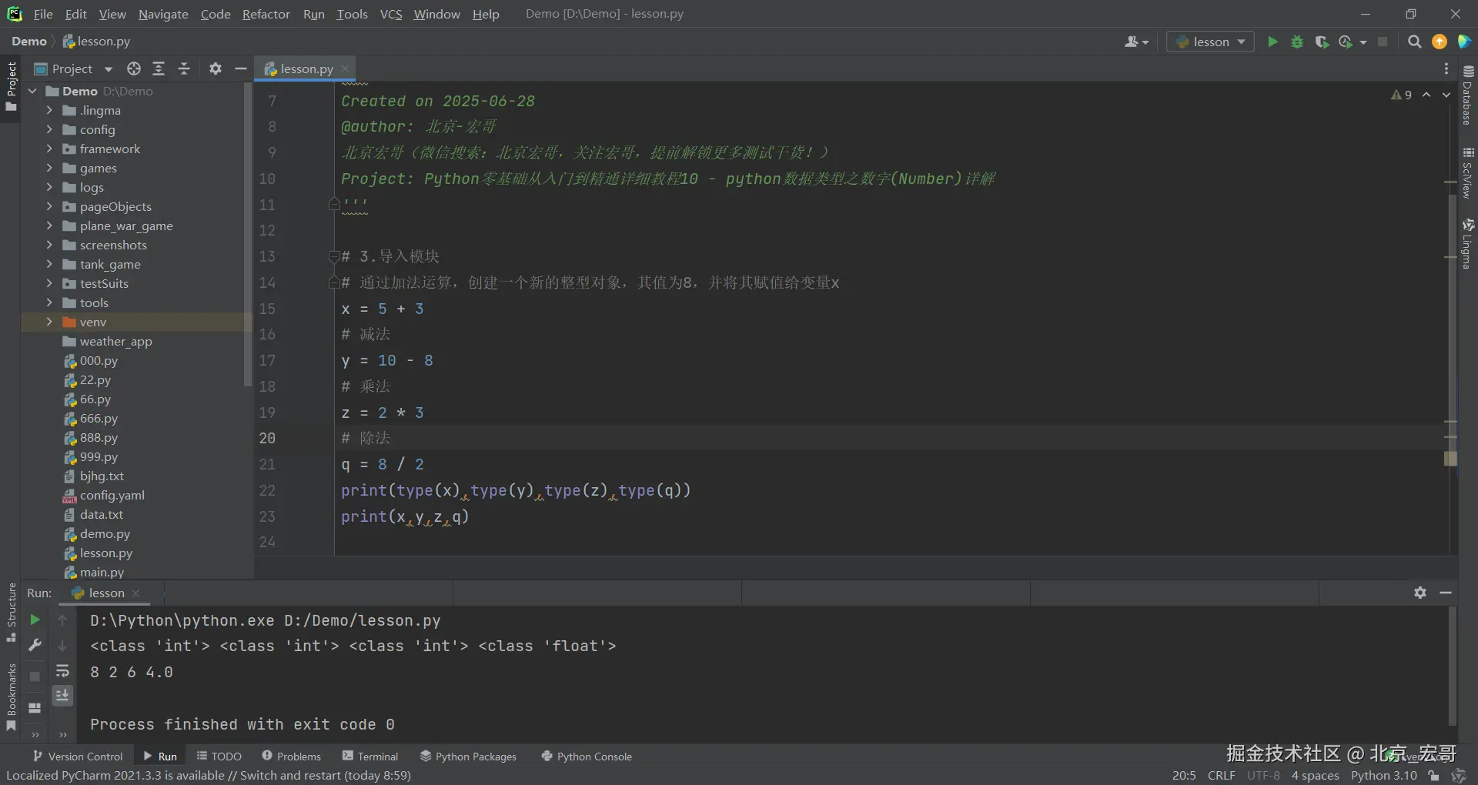This screenshot has width=1478, height=785.
Task: Open editor tabs options menu
Action: pyautogui.click(x=1446, y=68)
